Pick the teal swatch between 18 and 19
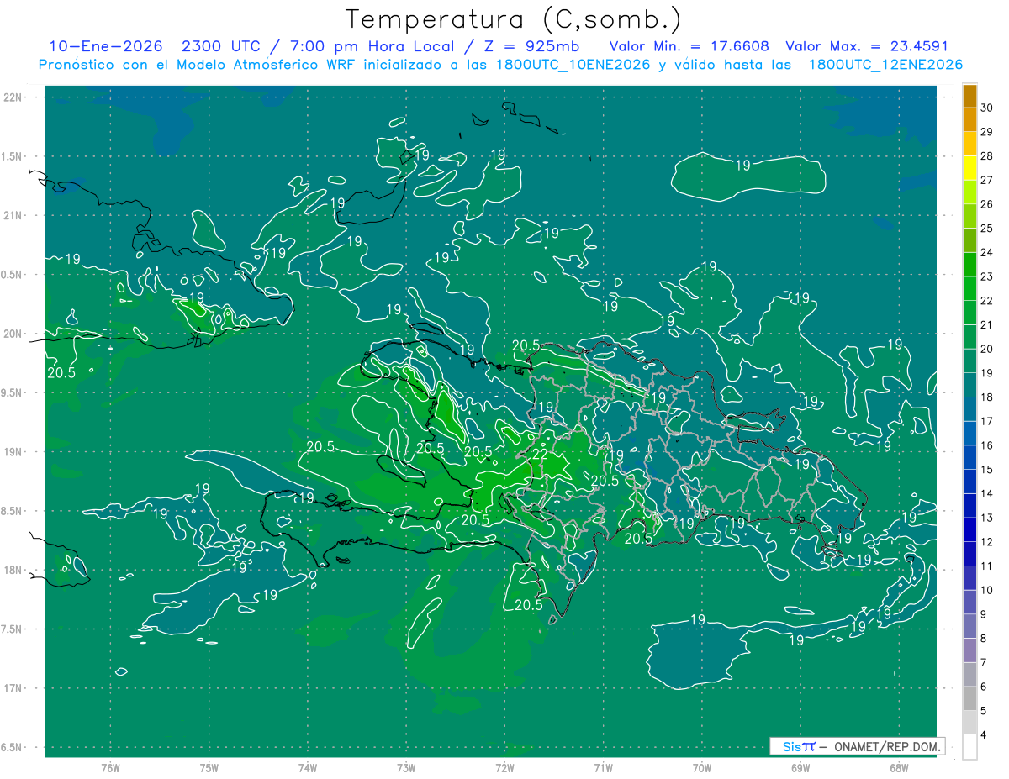This screenshot has height=779, width=1009. point(969,386)
